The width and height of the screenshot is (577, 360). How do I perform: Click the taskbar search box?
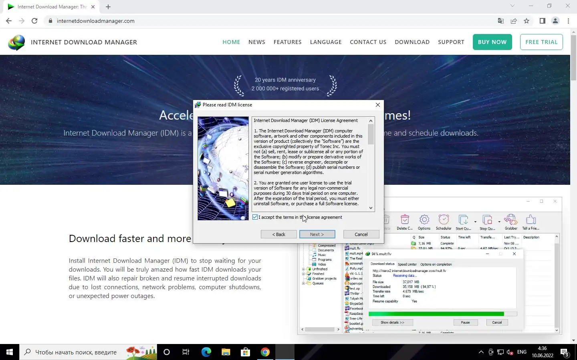coord(88,352)
